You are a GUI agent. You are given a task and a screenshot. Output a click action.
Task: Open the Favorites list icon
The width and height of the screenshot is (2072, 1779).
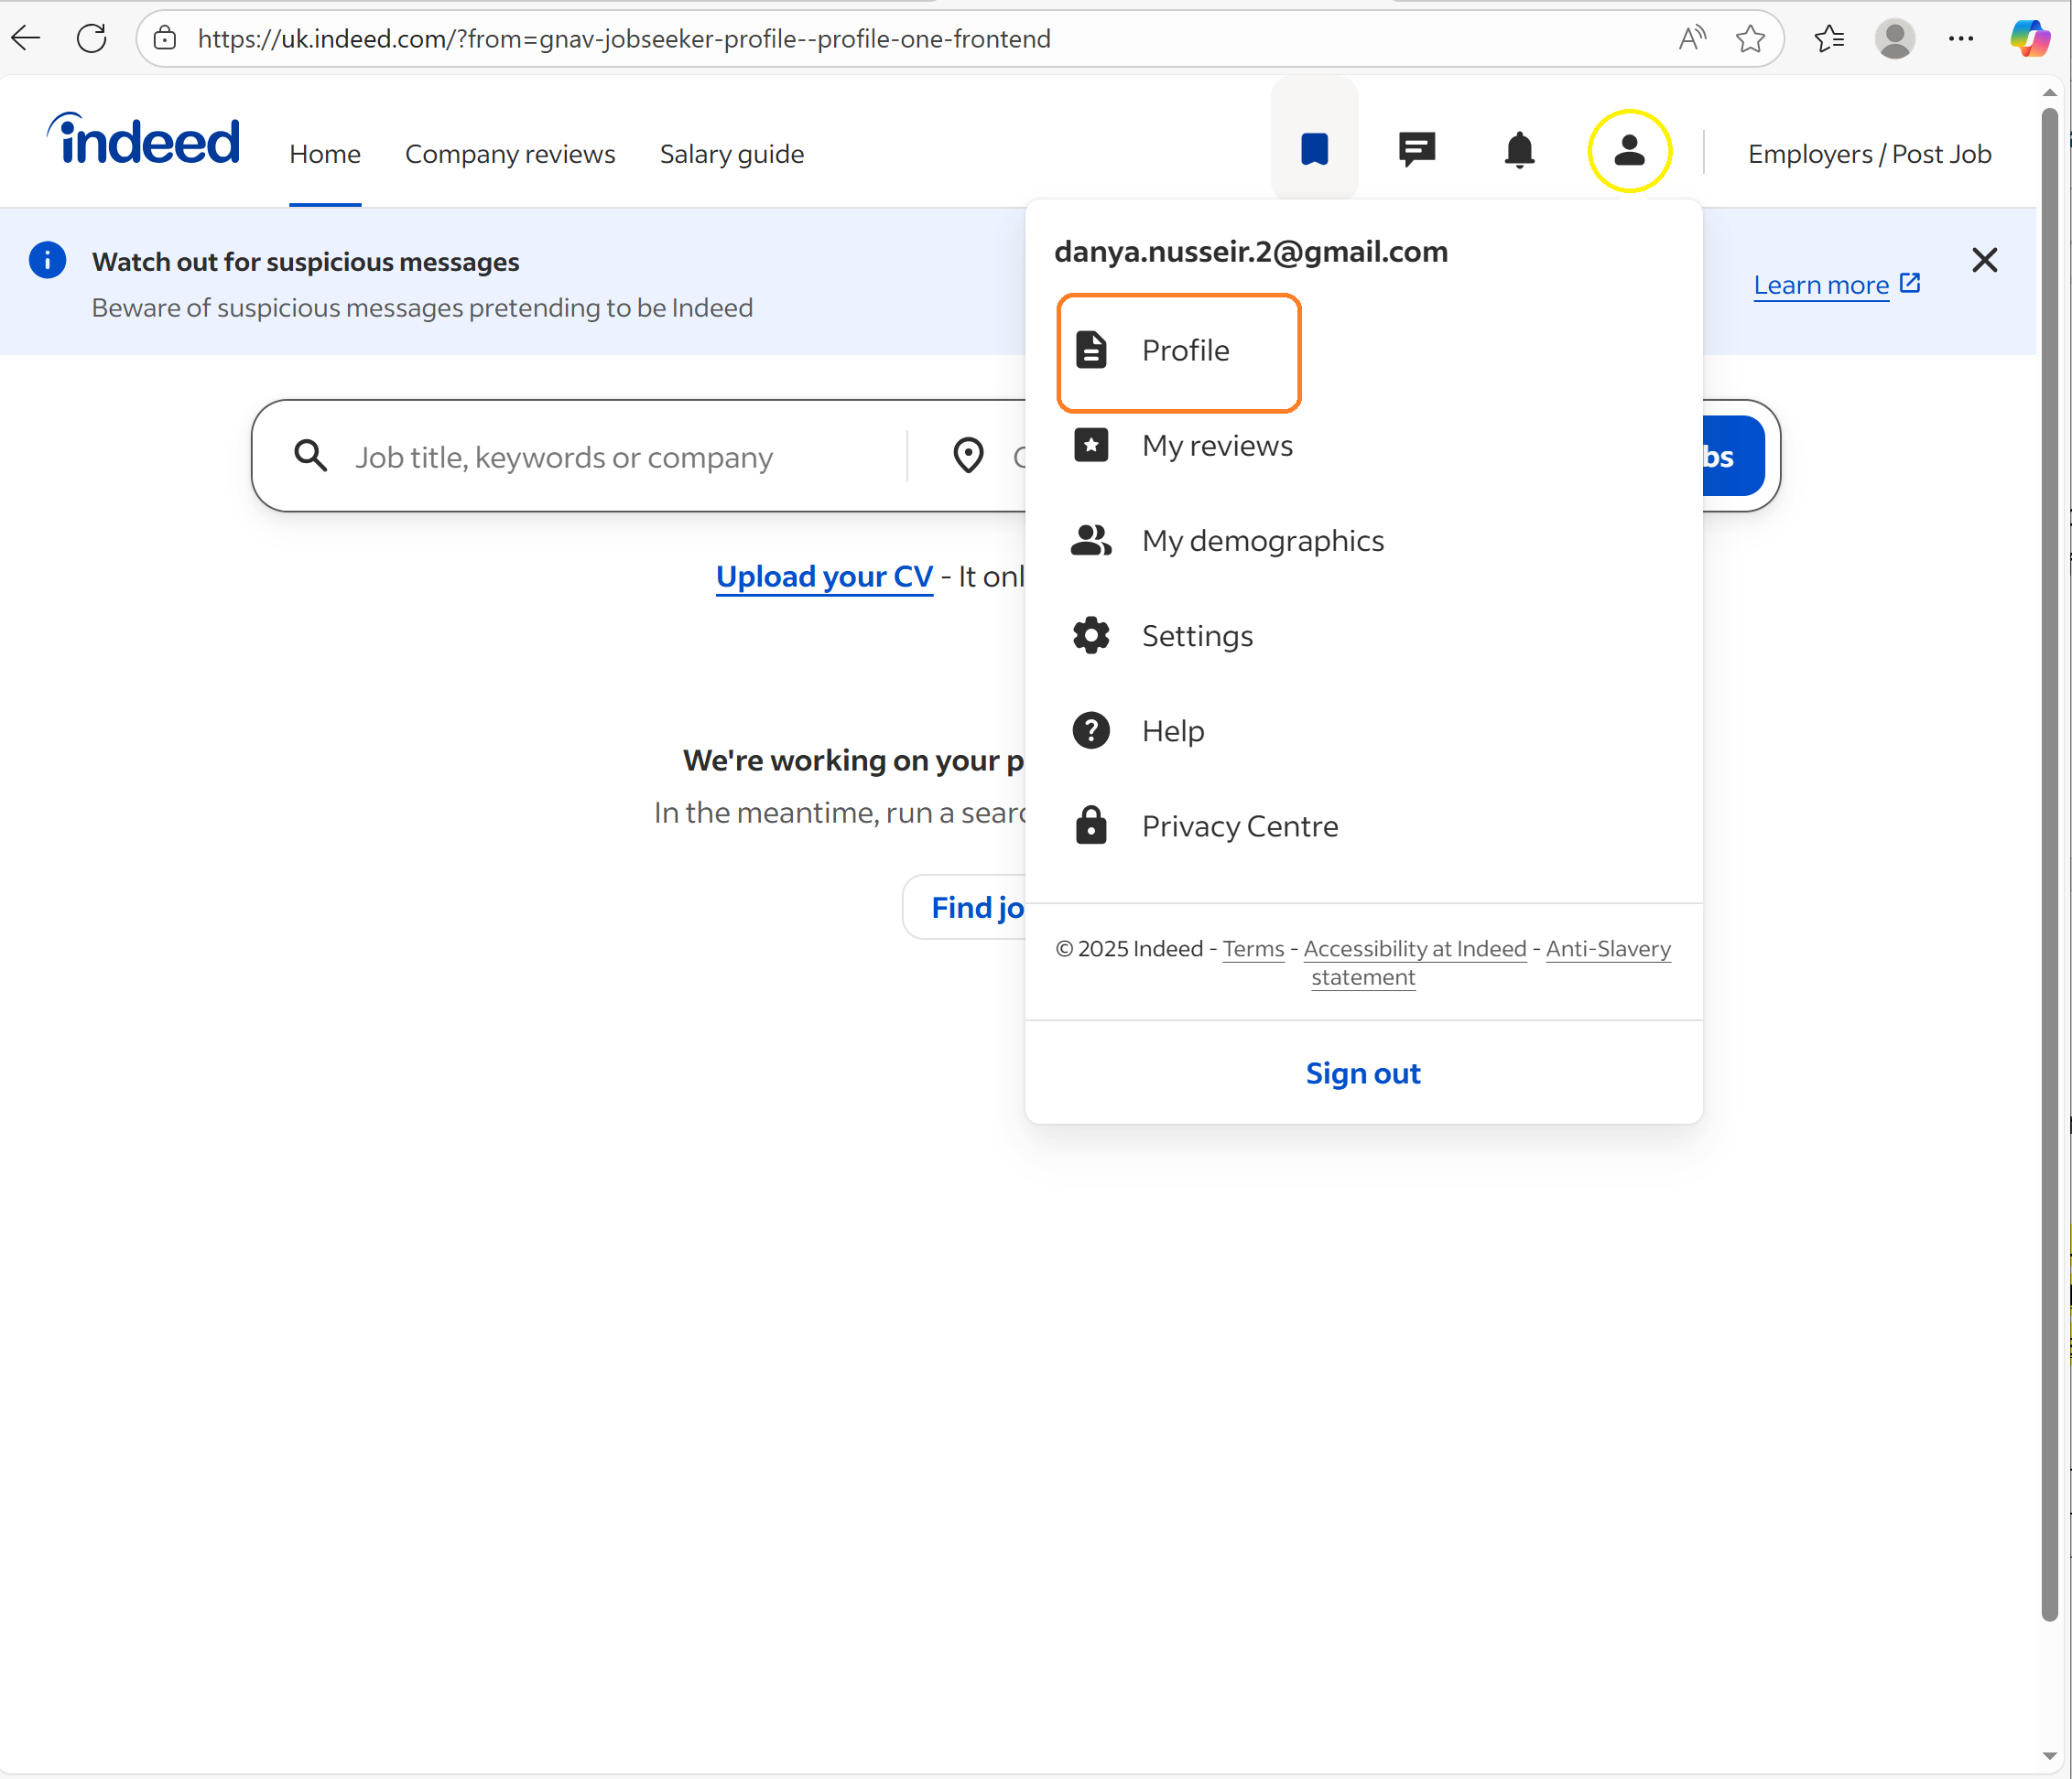click(x=1829, y=38)
